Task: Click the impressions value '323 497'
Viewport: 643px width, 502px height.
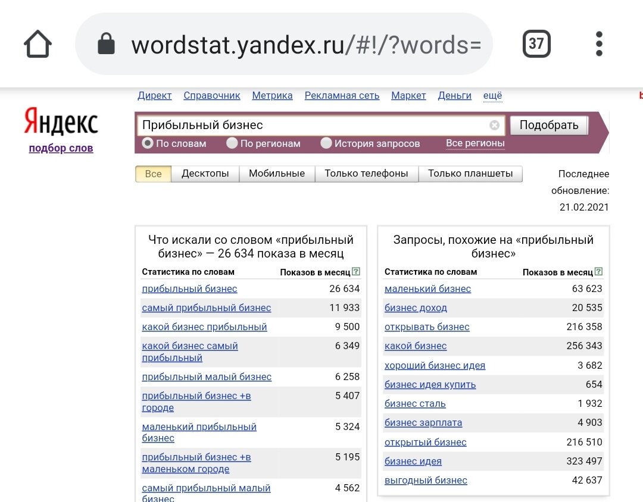Action: (585, 462)
